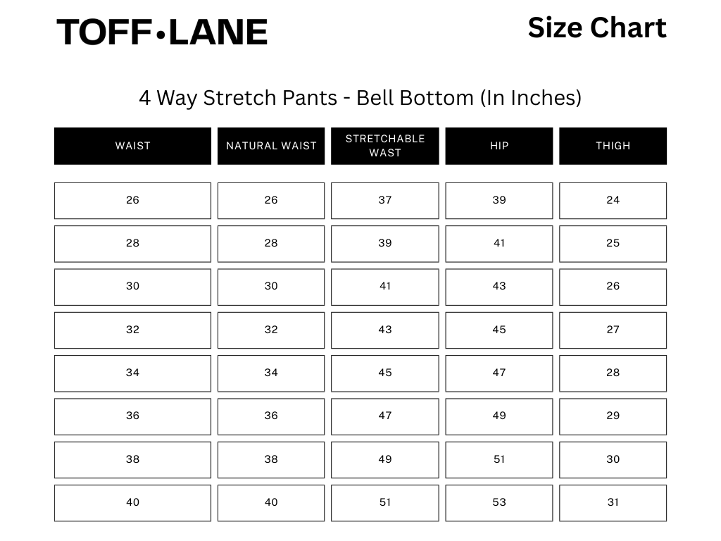Image resolution: width=721 pixels, height=541 pixels.
Task: Select waist size 40 in the WAIST column
Action: coord(132,502)
